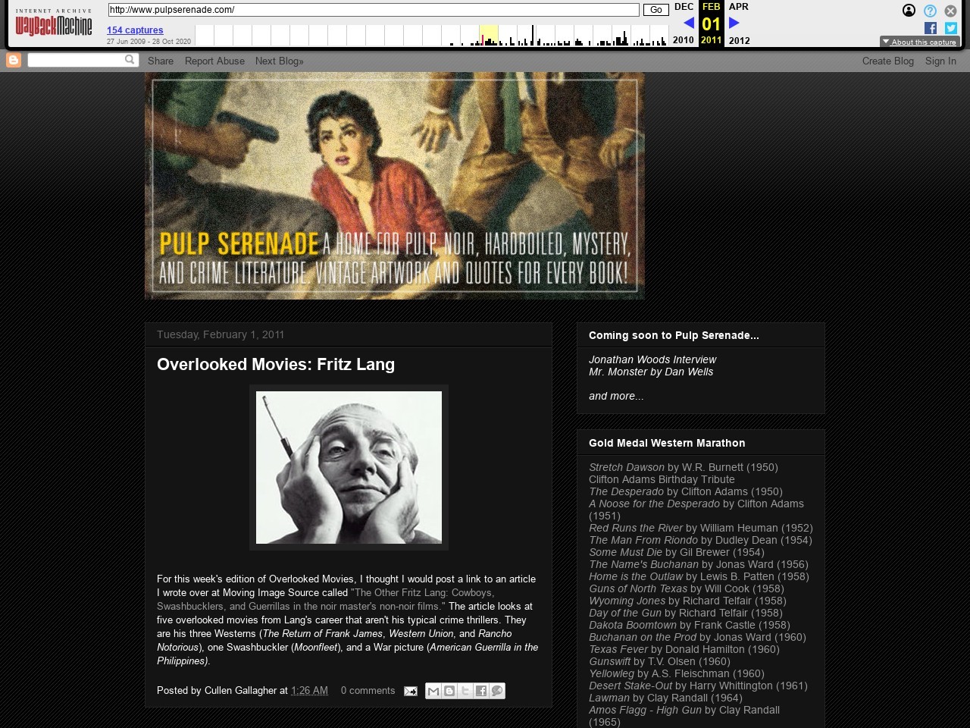This screenshot has height=728, width=970.
Task: Open the 154 captures link
Action: pos(135,30)
